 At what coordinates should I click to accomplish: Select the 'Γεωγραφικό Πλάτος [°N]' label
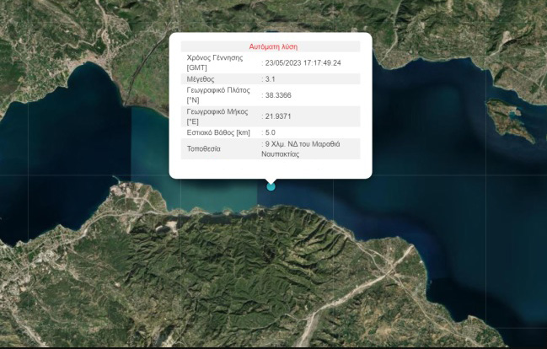[219, 95]
